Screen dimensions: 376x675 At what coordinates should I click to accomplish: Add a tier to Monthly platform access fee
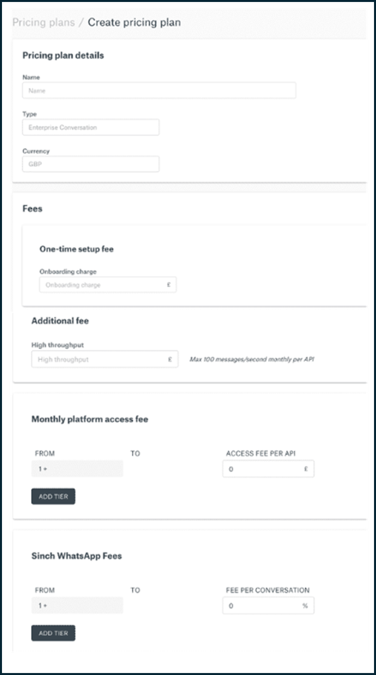point(53,496)
